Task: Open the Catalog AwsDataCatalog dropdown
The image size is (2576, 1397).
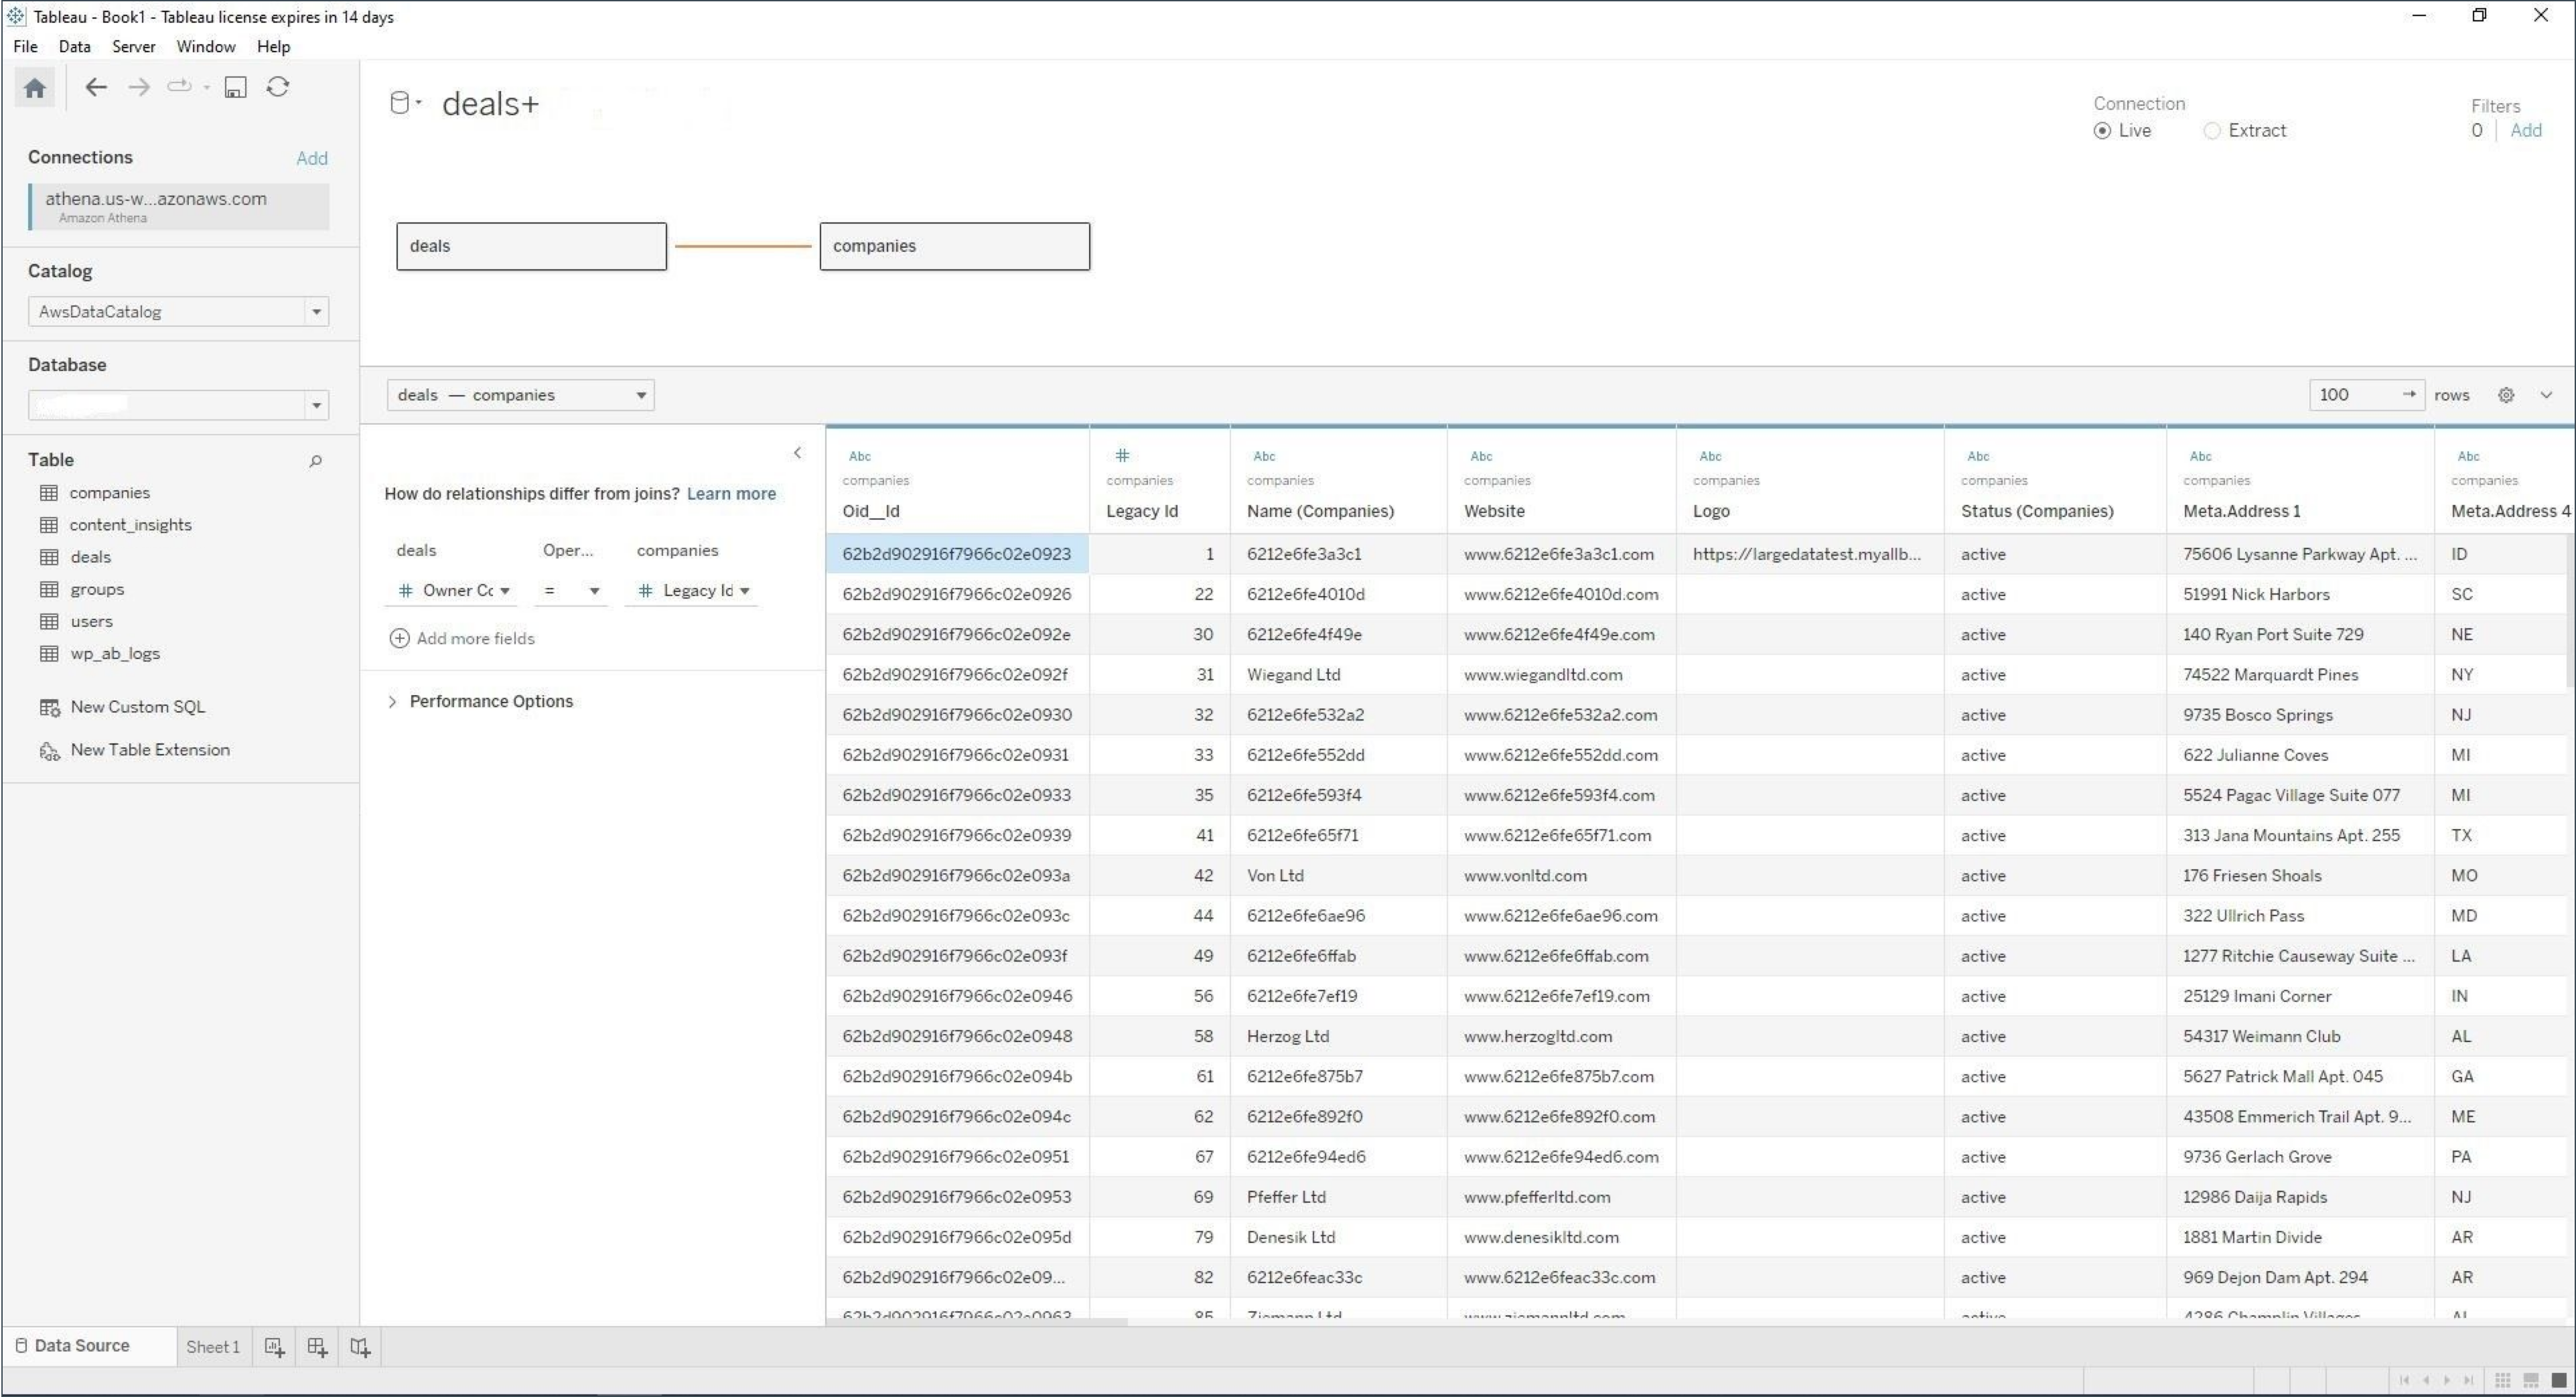Action: (x=178, y=312)
